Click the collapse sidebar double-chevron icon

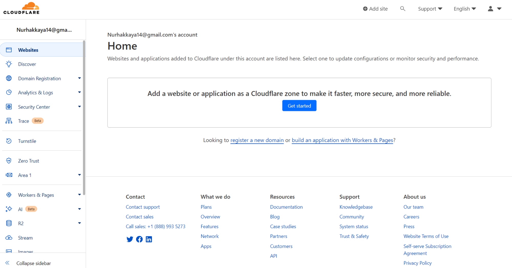point(7,263)
